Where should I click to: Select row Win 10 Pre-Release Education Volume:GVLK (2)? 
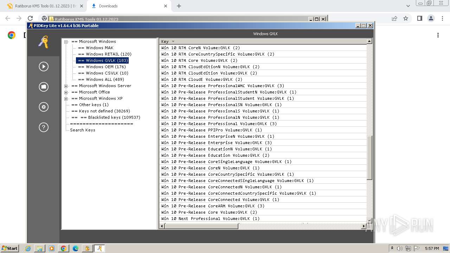[x=263, y=155]
